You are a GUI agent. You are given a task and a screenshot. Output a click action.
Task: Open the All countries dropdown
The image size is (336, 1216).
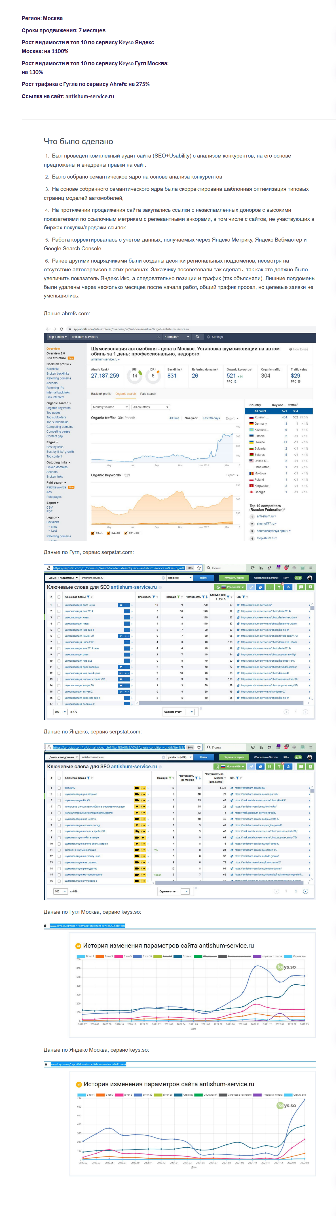click(x=150, y=407)
